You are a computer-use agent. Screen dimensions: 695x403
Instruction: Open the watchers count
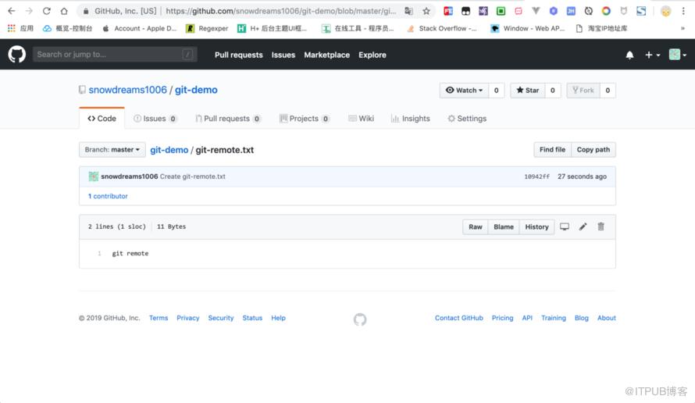(x=496, y=91)
